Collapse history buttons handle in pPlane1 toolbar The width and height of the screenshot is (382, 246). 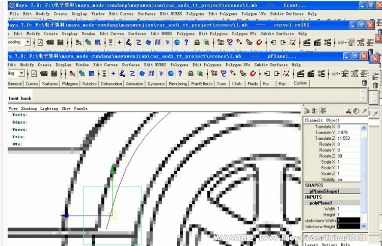(x=260, y=73)
